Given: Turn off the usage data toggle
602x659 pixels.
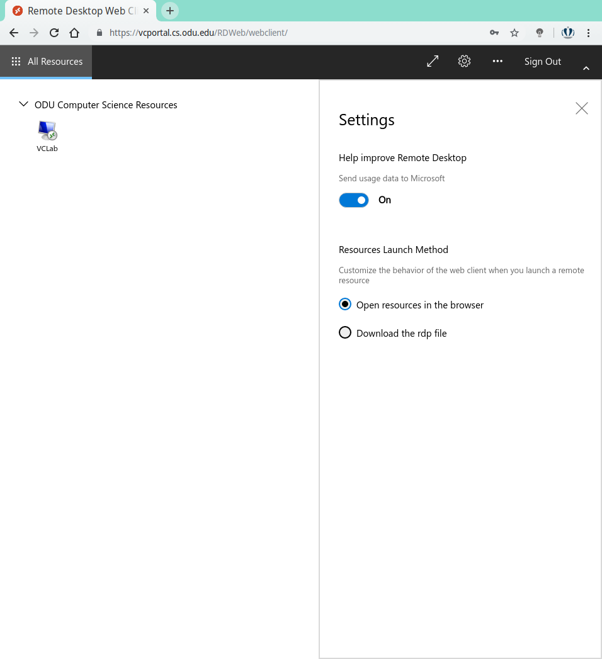Looking at the screenshot, I should tap(353, 200).
